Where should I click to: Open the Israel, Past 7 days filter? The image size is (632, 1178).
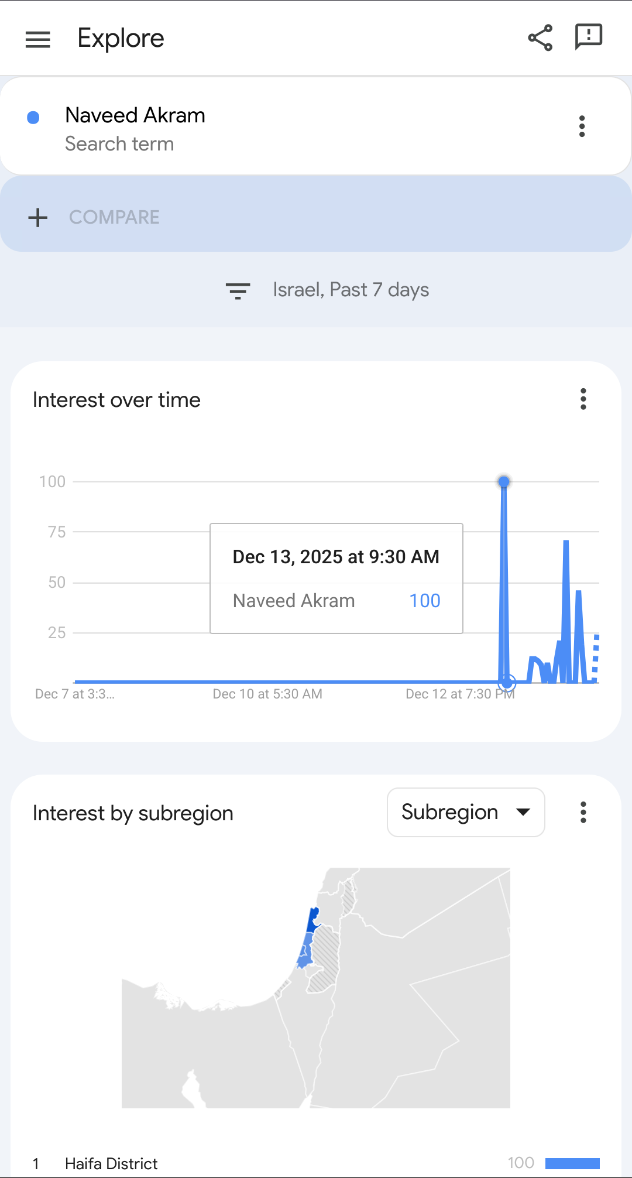point(351,290)
